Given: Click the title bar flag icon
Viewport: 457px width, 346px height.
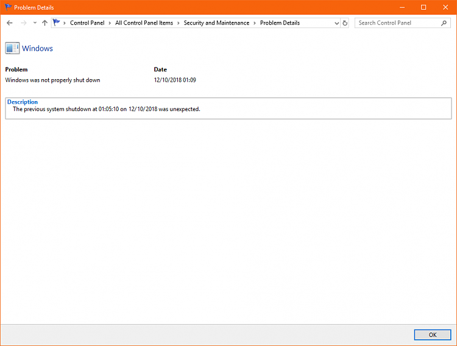Looking at the screenshot, I should click(8, 7).
